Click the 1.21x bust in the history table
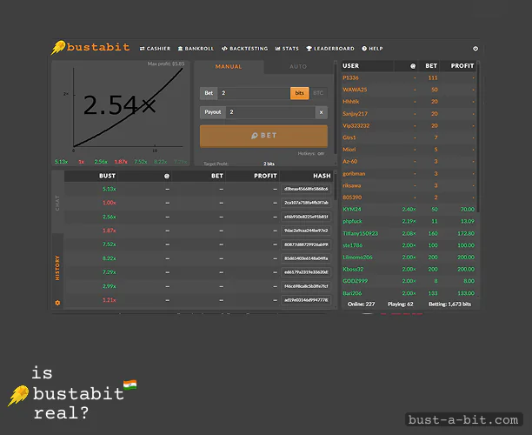This screenshot has height=435, width=532. pos(110,300)
